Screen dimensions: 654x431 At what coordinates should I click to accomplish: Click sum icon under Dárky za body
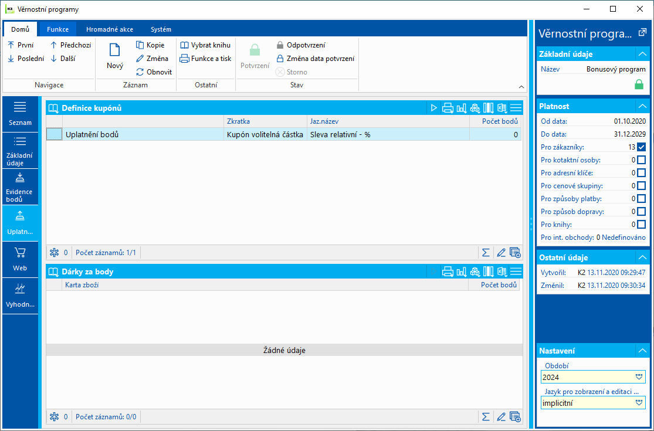(486, 417)
